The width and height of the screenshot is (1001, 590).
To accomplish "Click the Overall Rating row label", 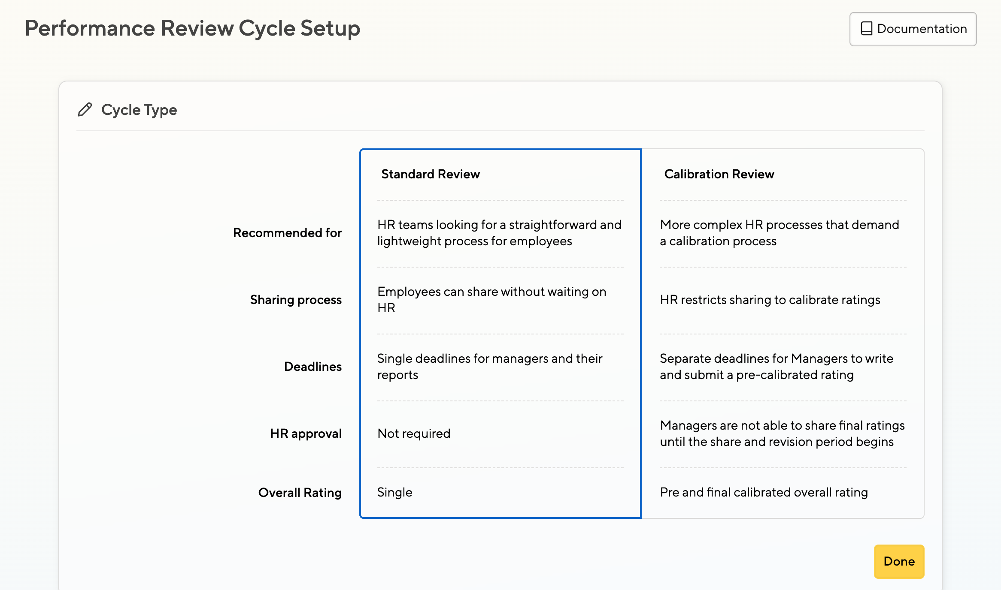I will pyautogui.click(x=300, y=493).
